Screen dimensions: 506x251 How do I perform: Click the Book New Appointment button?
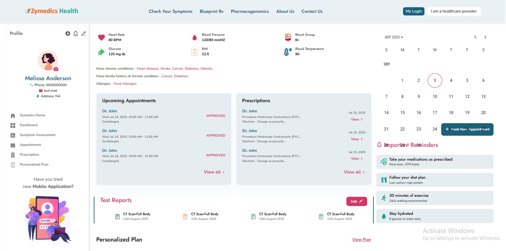click(x=467, y=129)
